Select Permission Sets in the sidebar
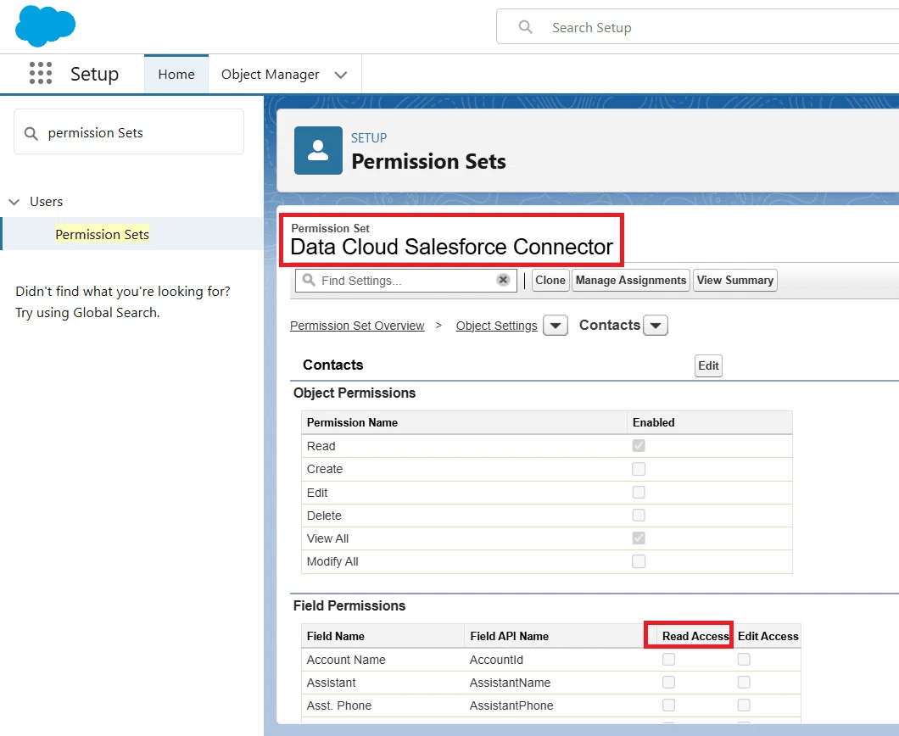 tap(102, 234)
